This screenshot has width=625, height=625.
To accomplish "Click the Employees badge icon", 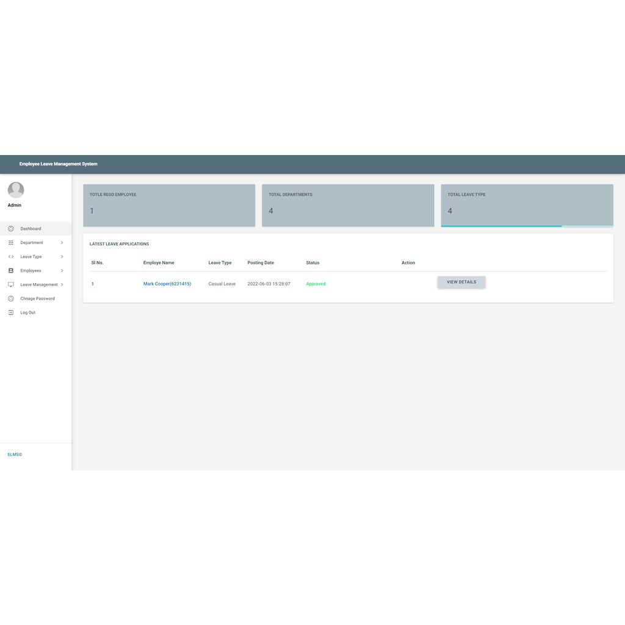I will 11,271.
